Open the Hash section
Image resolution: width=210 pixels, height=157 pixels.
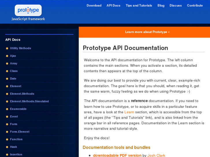coord(13,147)
